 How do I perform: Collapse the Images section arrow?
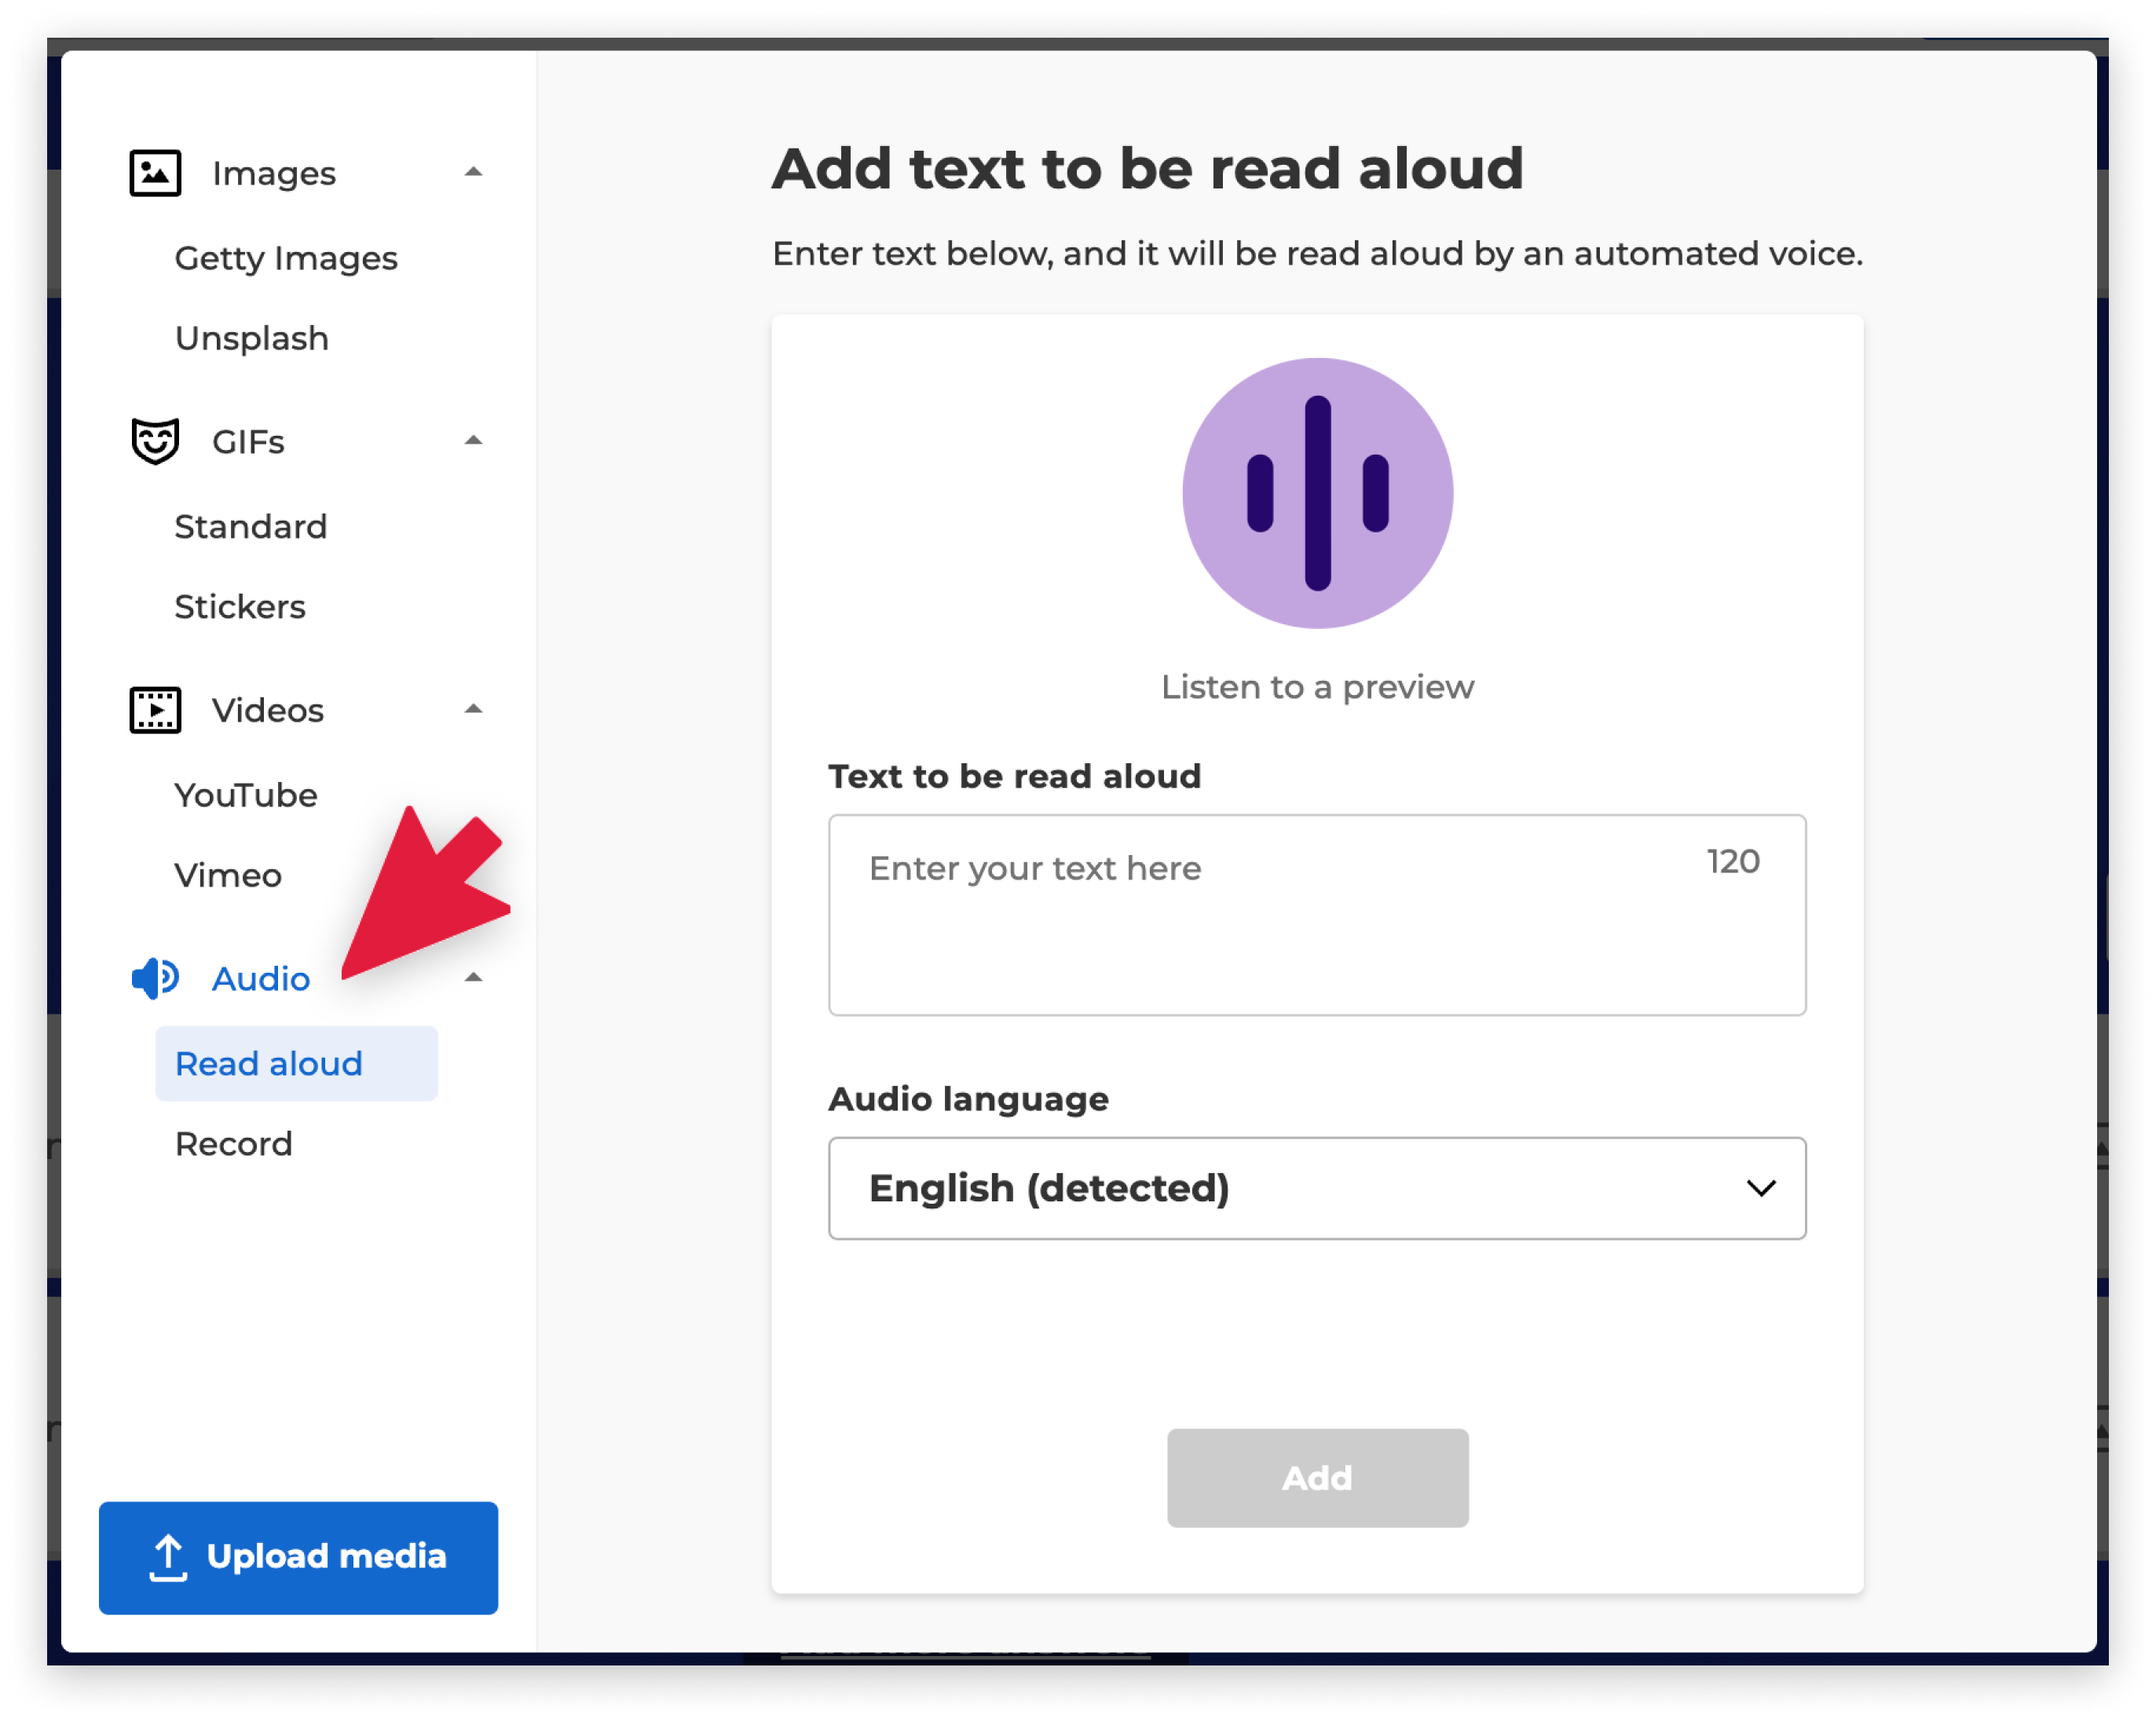point(473,172)
